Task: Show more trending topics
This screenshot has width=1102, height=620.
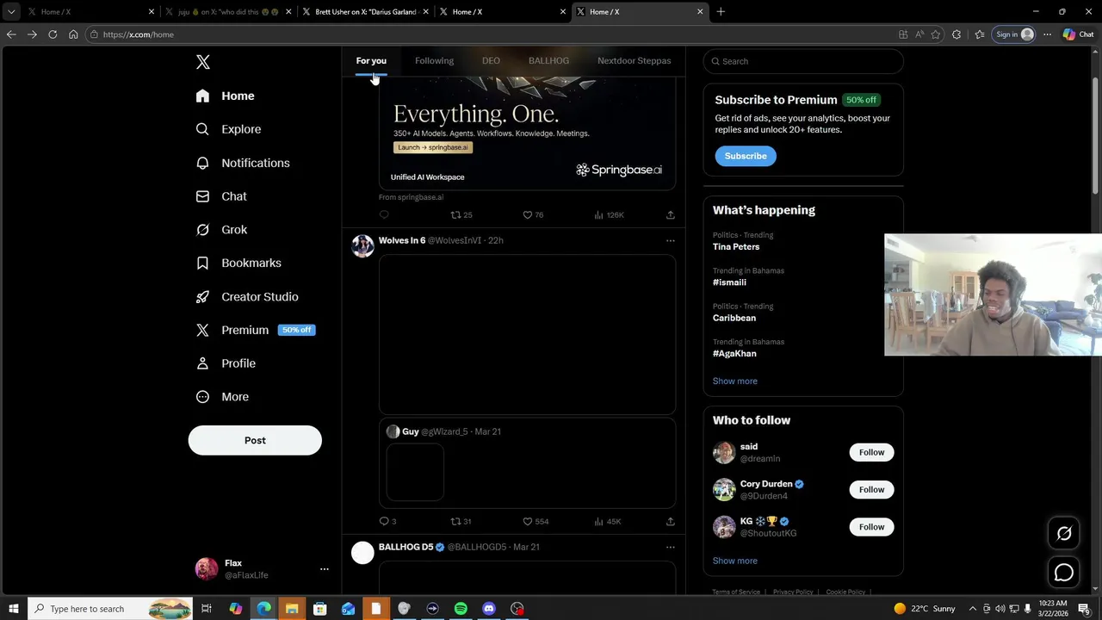Action: pos(734,381)
